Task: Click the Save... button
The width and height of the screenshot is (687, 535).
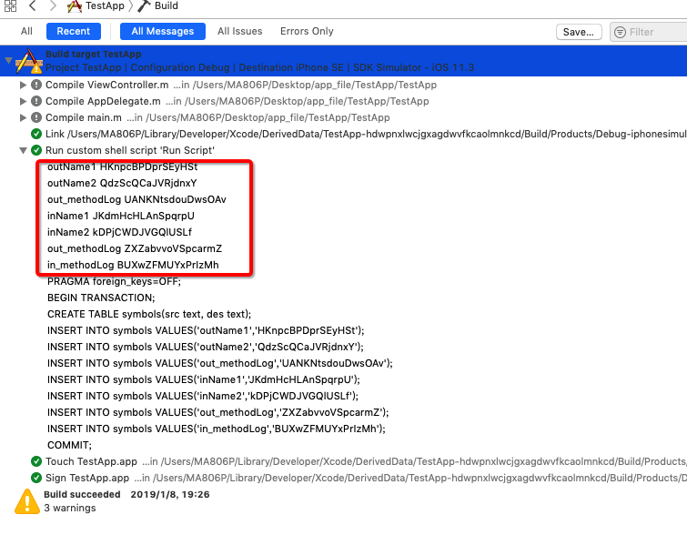Action: 578,32
